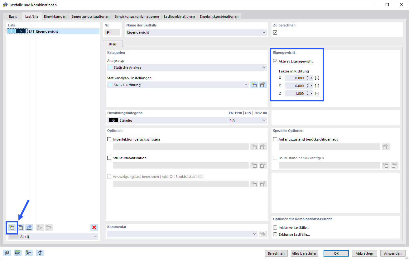
Task: Open arrow menu for Y factor field
Action: tap(311, 86)
